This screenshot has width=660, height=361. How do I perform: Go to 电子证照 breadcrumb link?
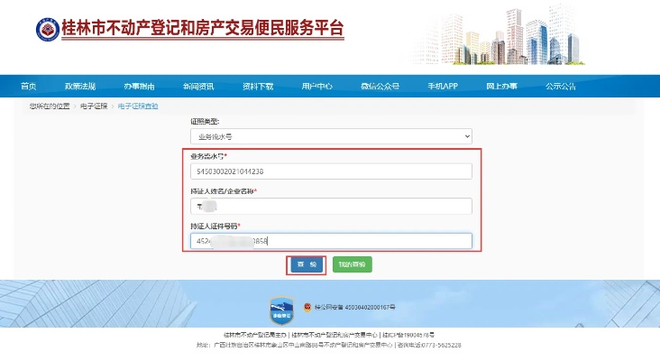tap(94, 106)
